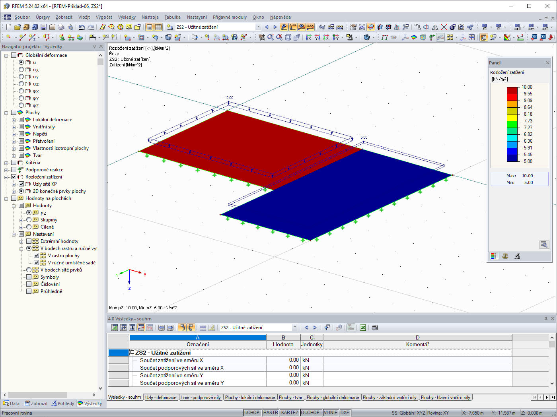Switch to Linie - podporové síly tab
Image resolution: width=557 pixels, height=417 pixels.
[x=201, y=398]
